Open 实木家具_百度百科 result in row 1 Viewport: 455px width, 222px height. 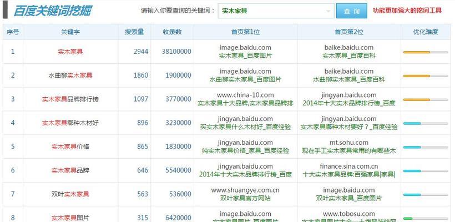(349, 56)
